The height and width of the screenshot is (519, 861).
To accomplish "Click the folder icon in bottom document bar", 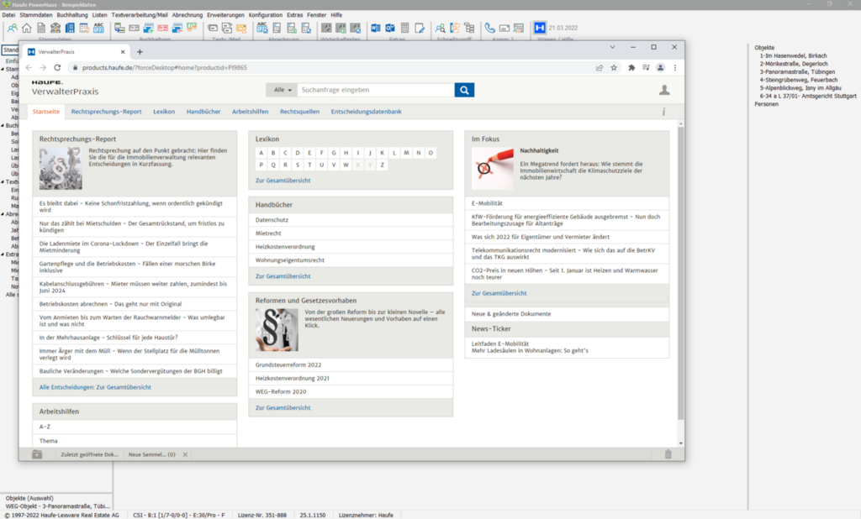I will click(37, 454).
